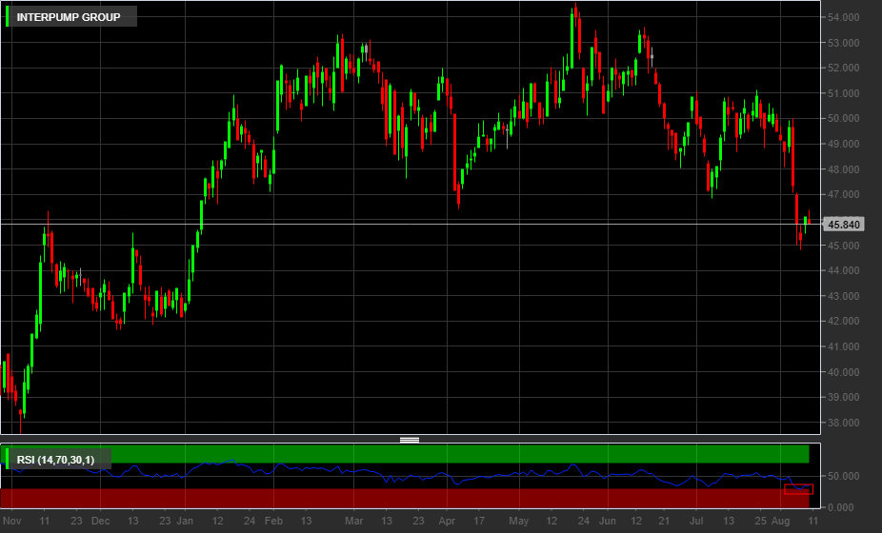The width and height of the screenshot is (882, 533).
Task: Click the 45.000 price axis label
Action: [x=843, y=246]
